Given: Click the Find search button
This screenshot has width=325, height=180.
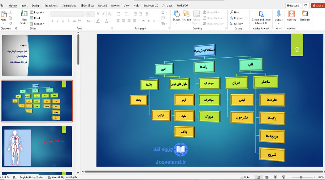Looking at the screenshot, I should 235,12.
